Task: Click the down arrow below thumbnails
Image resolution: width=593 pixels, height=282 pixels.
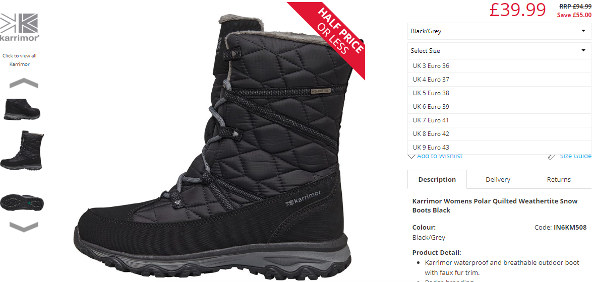Action: click(x=24, y=227)
